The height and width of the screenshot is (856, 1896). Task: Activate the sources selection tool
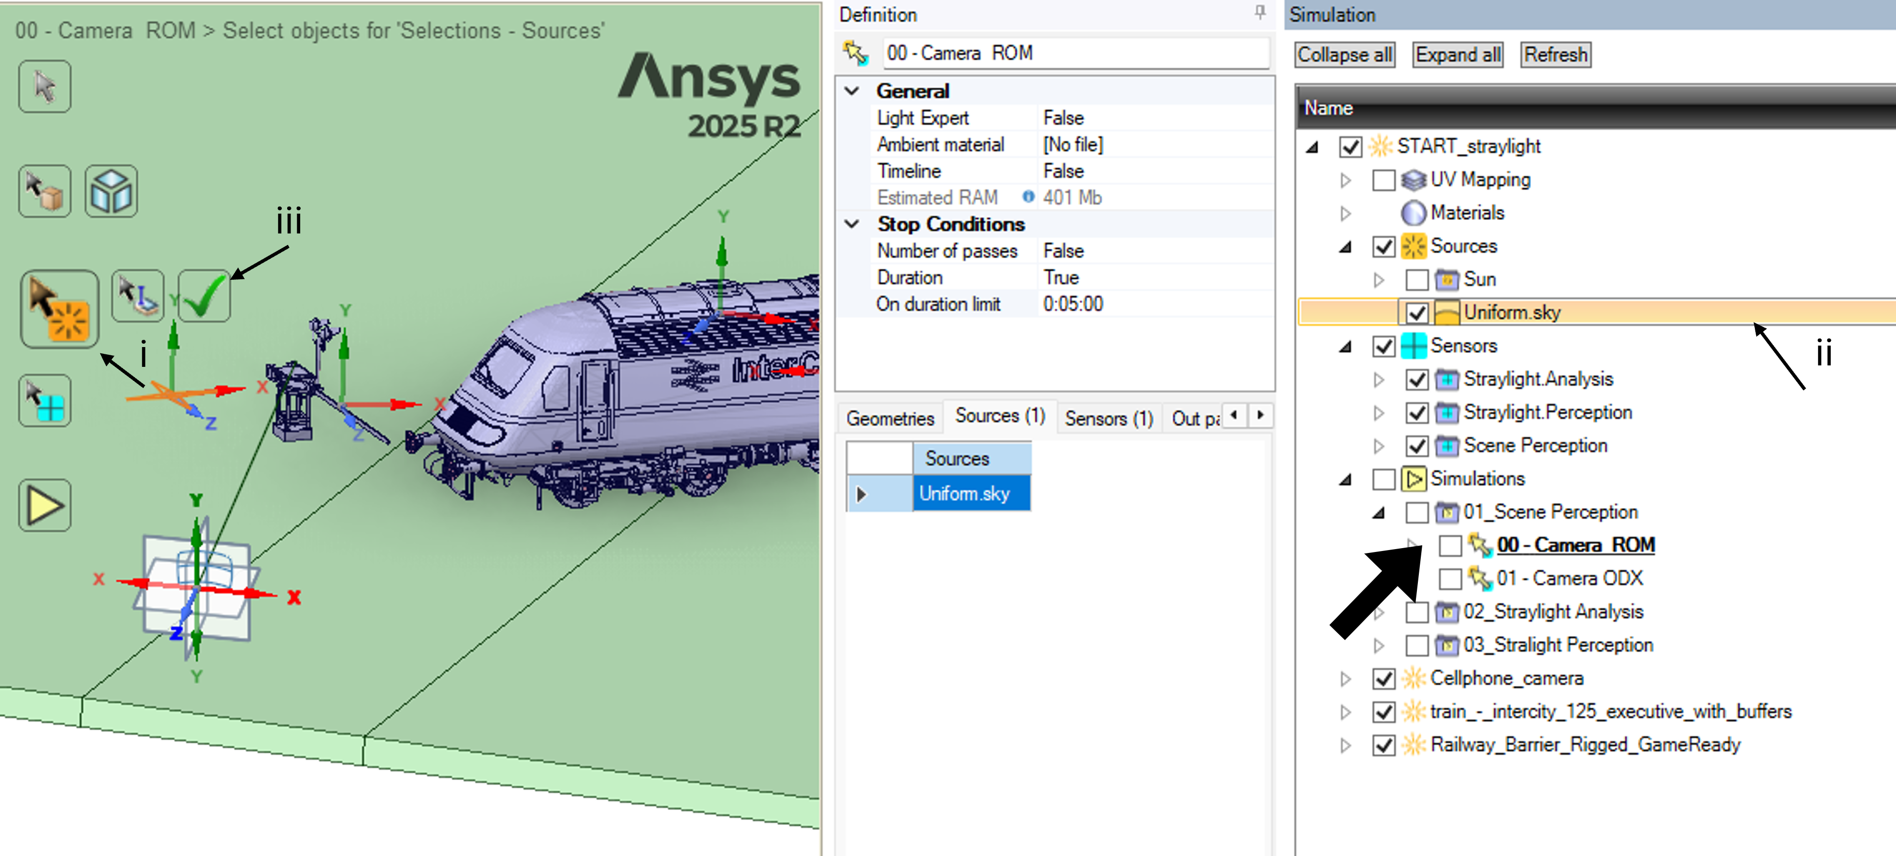59,309
